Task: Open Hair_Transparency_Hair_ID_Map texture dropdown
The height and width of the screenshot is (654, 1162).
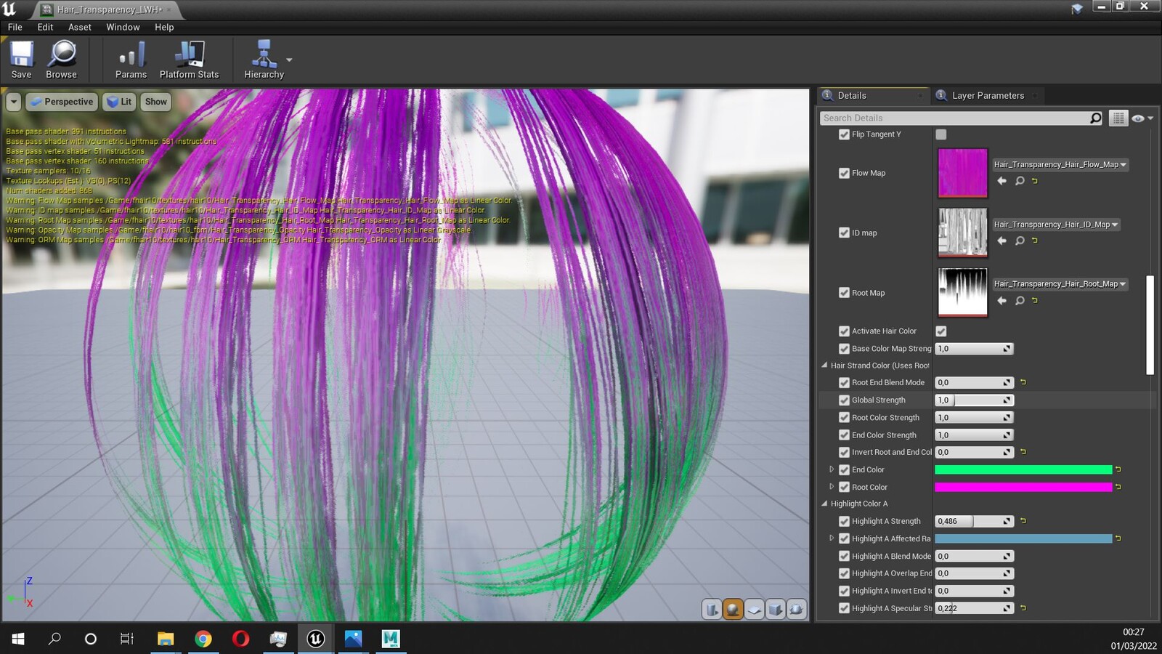Action: click(1056, 225)
